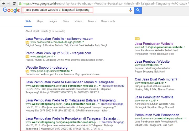Expand arrow next to www.webjadi.com URL
The height and width of the screenshot is (131, 189).
[55, 56]
